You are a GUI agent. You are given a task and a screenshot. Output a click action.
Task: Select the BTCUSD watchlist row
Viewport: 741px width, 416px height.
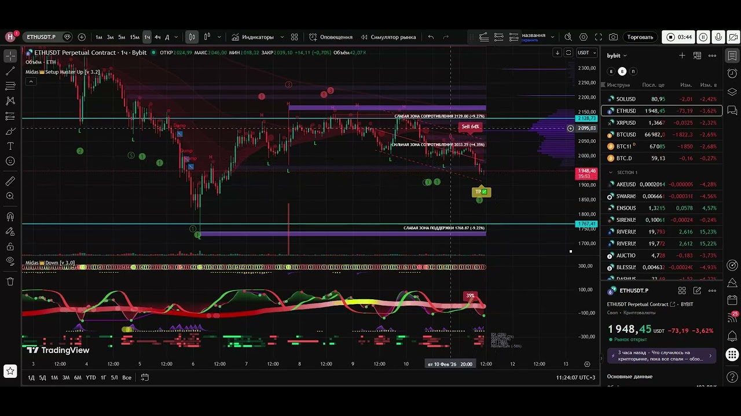click(x=662, y=135)
